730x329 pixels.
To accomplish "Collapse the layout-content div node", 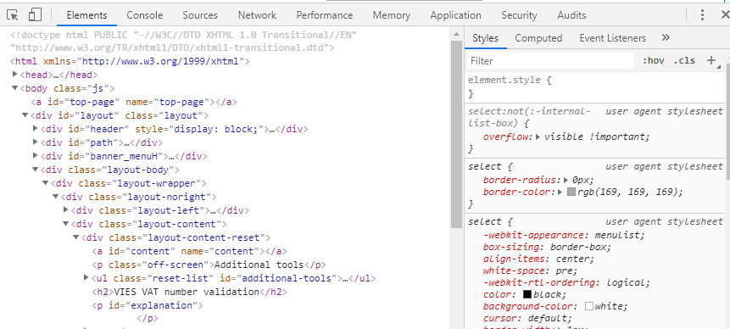I will click(x=66, y=224).
